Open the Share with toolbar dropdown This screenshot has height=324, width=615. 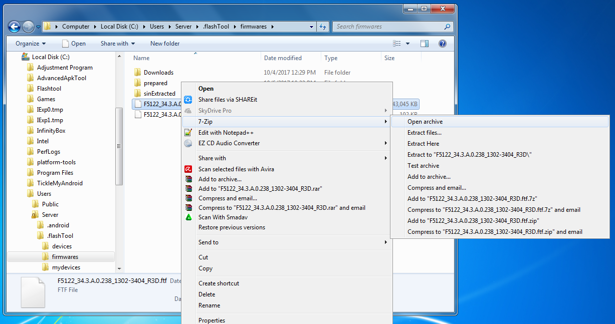(118, 44)
